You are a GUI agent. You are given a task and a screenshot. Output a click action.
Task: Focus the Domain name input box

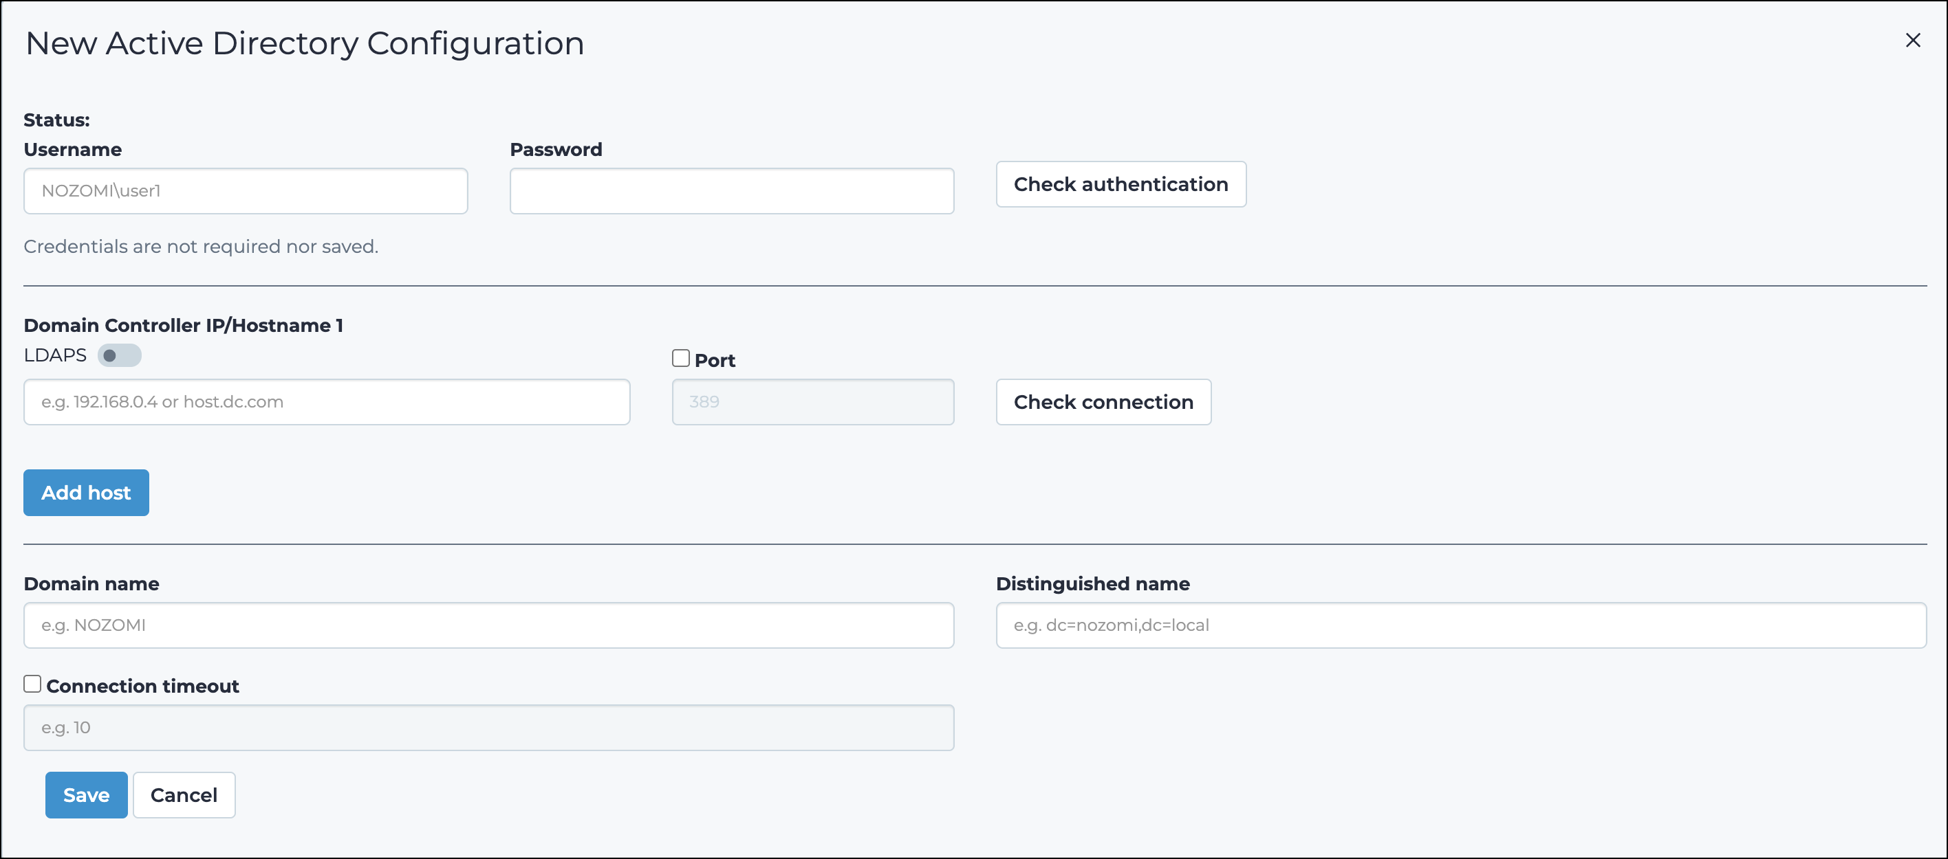[x=488, y=625]
